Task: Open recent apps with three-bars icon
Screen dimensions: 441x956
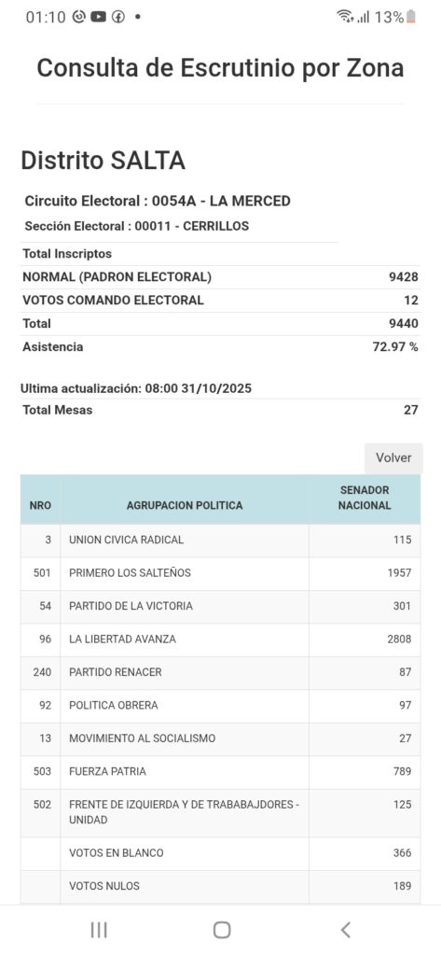Action: 99,930
